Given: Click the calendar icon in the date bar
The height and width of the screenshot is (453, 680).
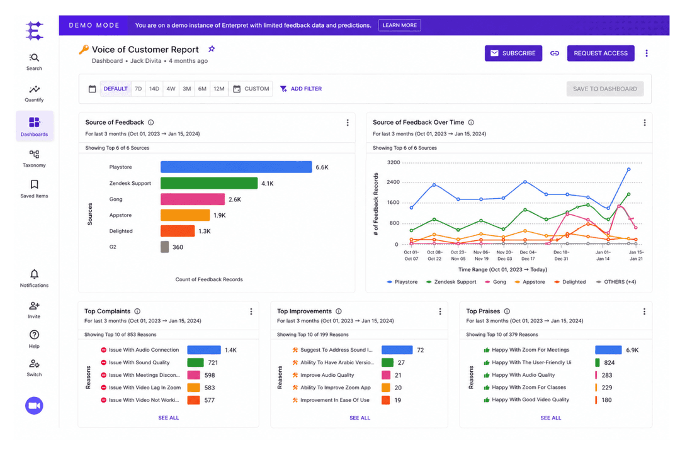Looking at the screenshot, I should point(93,89).
